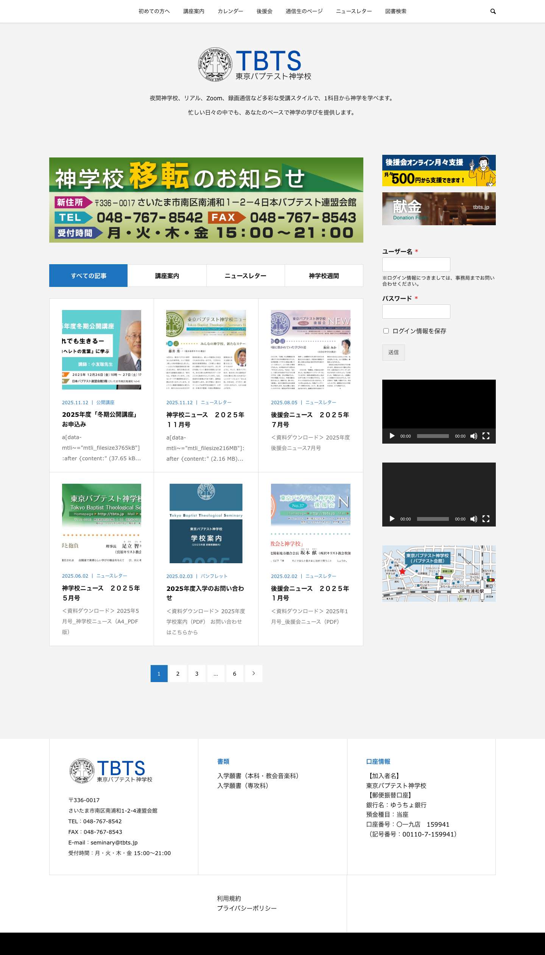Open 後援会 menu item
This screenshot has height=955, width=545.
tap(265, 11)
